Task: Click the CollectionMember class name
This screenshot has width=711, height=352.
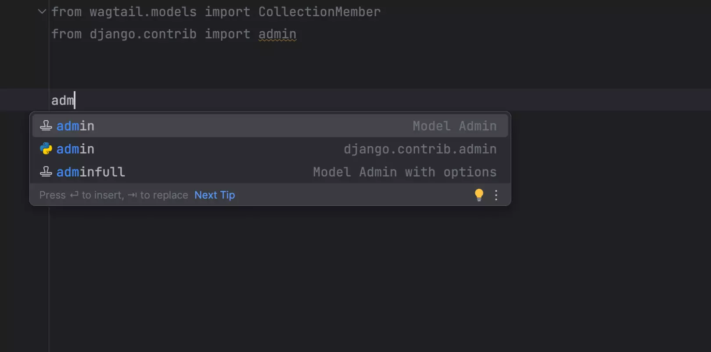Action: (x=319, y=12)
